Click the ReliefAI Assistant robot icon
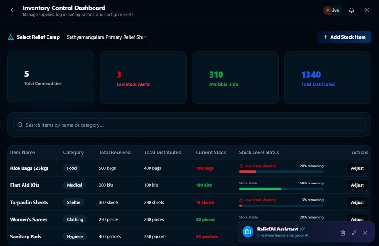 [248, 231]
